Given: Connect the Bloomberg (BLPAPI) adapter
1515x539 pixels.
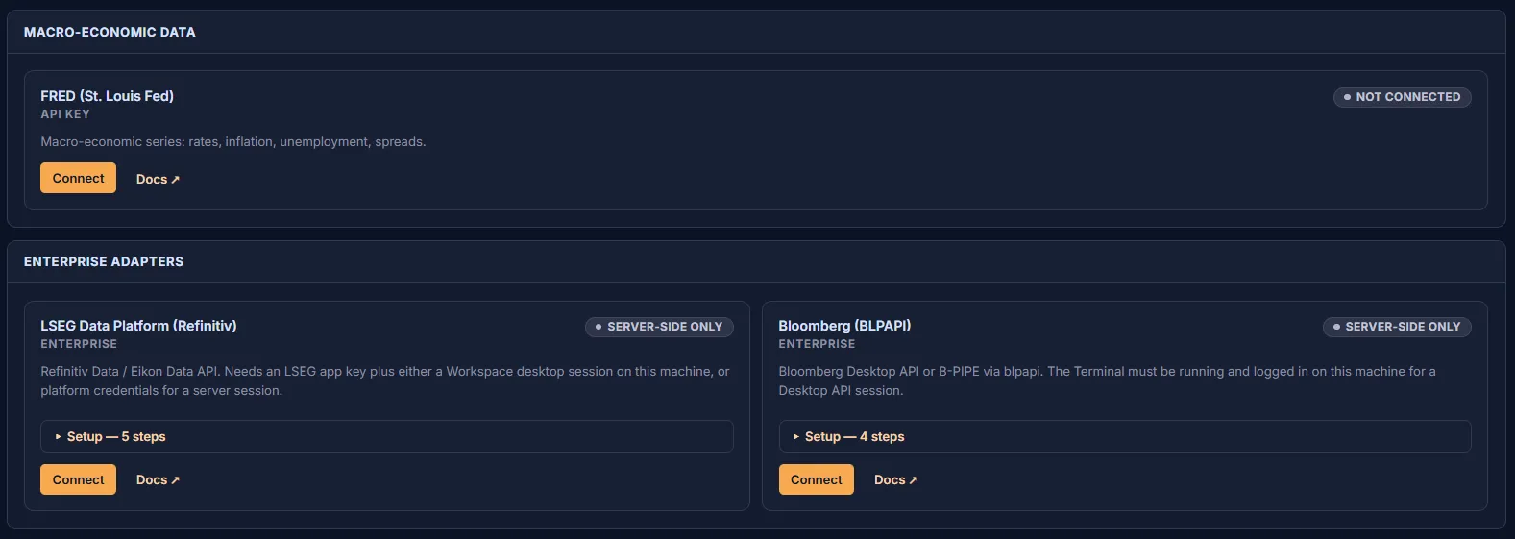Looking at the screenshot, I should [x=816, y=479].
